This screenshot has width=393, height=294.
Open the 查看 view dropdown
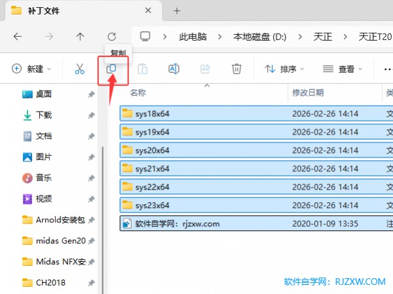[x=343, y=69]
